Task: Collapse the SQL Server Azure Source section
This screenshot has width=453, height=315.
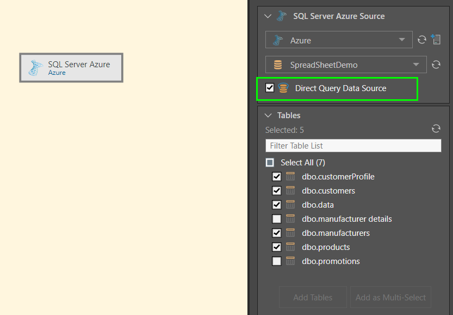Action: (x=268, y=16)
